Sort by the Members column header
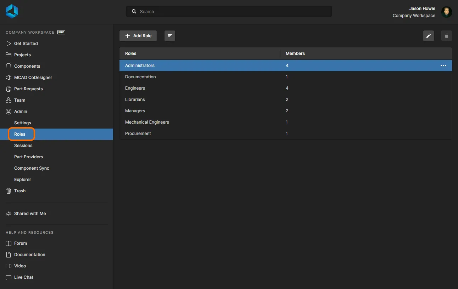 click(295, 53)
